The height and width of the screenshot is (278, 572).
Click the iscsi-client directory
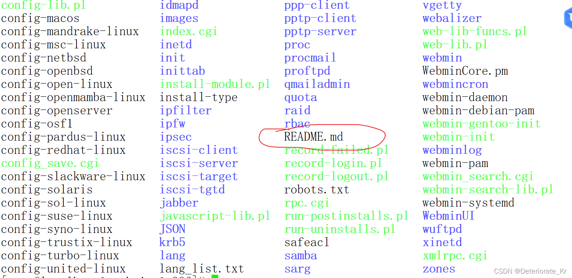pyautogui.click(x=199, y=150)
